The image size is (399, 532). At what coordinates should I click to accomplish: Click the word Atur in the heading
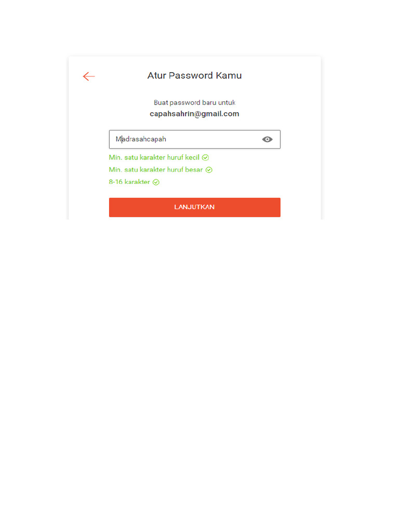coord(157,75)
